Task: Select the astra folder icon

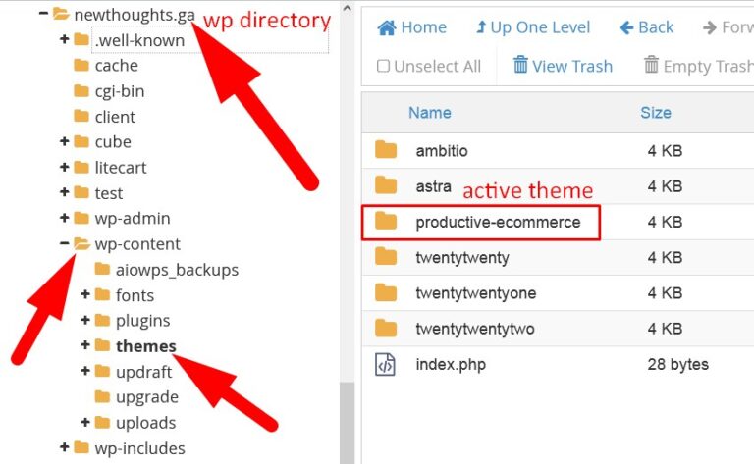Action: (386, 186)
